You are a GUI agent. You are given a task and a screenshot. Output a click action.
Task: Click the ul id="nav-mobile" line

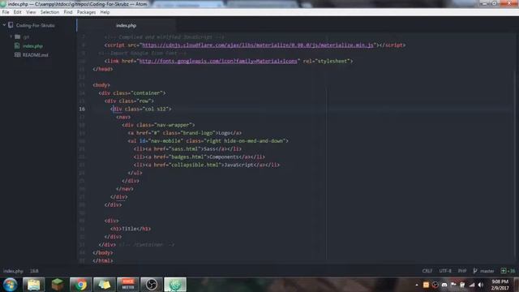pos(208,140)
